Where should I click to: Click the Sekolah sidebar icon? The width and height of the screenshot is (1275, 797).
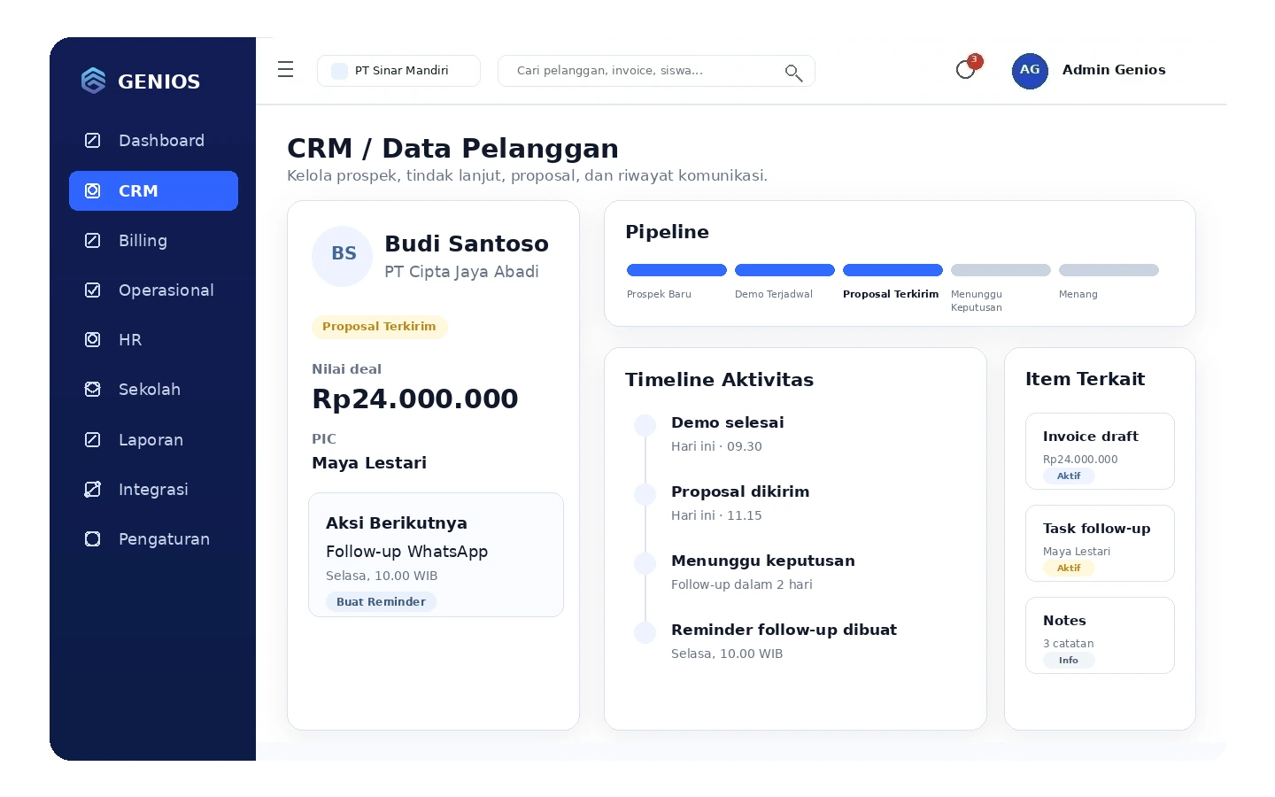click(x=92, y=389)
